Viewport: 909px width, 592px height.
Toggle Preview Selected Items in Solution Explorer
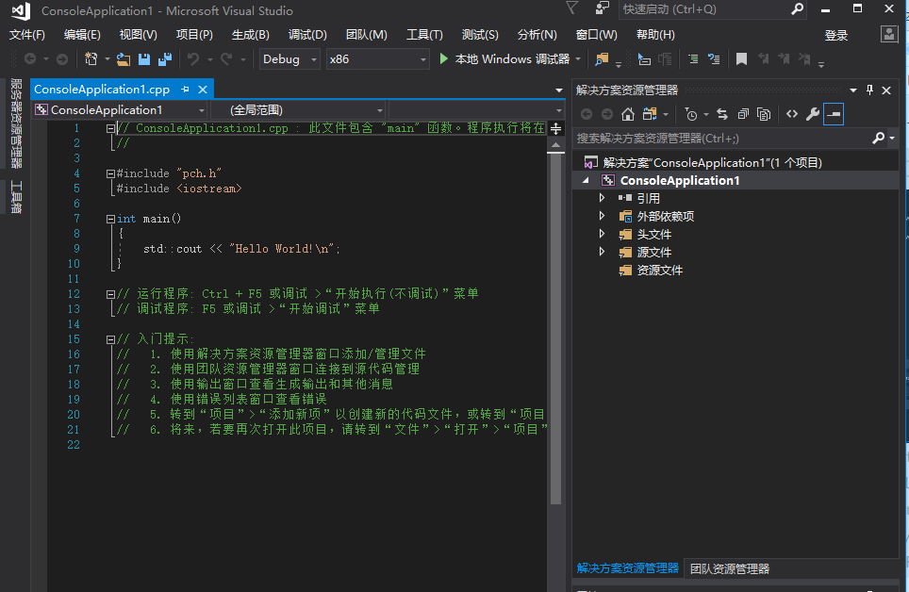pos(834,114)
